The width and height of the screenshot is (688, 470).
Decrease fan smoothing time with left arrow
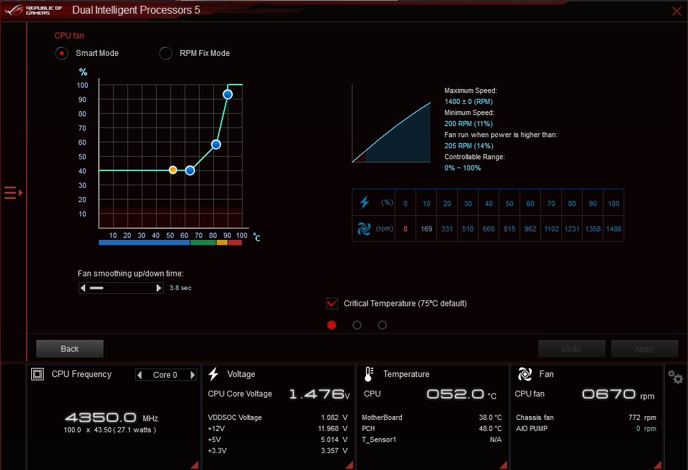pos(83,288)
